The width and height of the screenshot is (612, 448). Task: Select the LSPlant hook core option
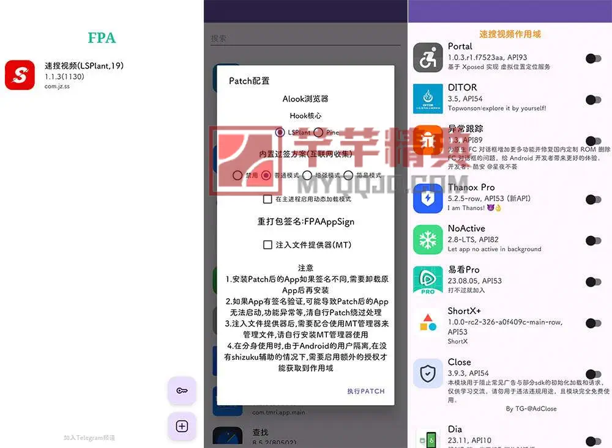click(x=281, y=132)
